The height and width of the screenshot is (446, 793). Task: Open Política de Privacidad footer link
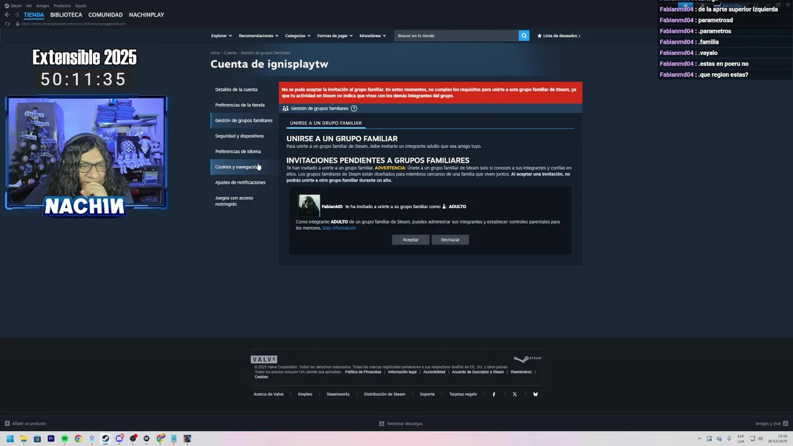363,372
